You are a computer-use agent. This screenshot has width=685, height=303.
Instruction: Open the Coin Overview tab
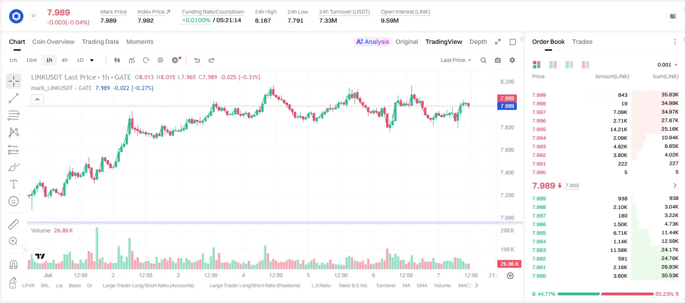tap(53, 42)
